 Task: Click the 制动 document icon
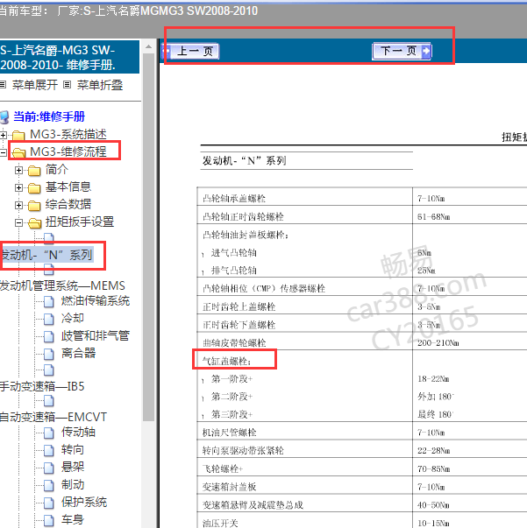click(x=49, y=486)
